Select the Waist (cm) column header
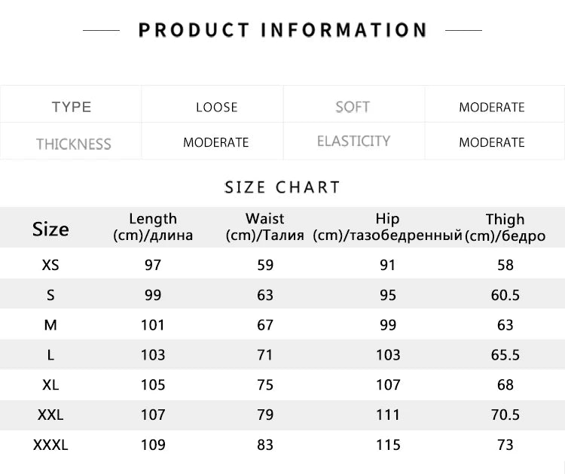Viewport: 565px width, 474px height. [265, 226]
